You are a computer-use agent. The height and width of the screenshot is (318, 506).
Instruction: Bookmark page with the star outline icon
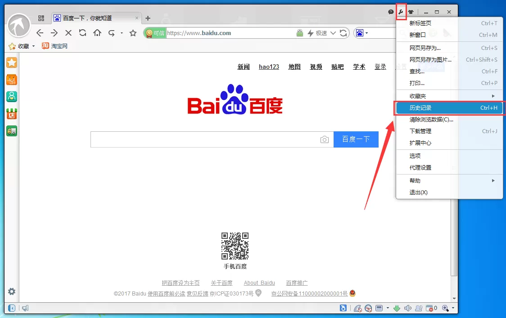133,33
